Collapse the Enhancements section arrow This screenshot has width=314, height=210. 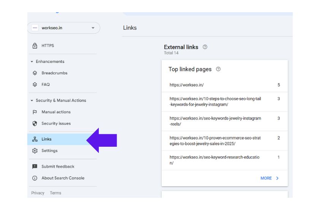[32, 61]
